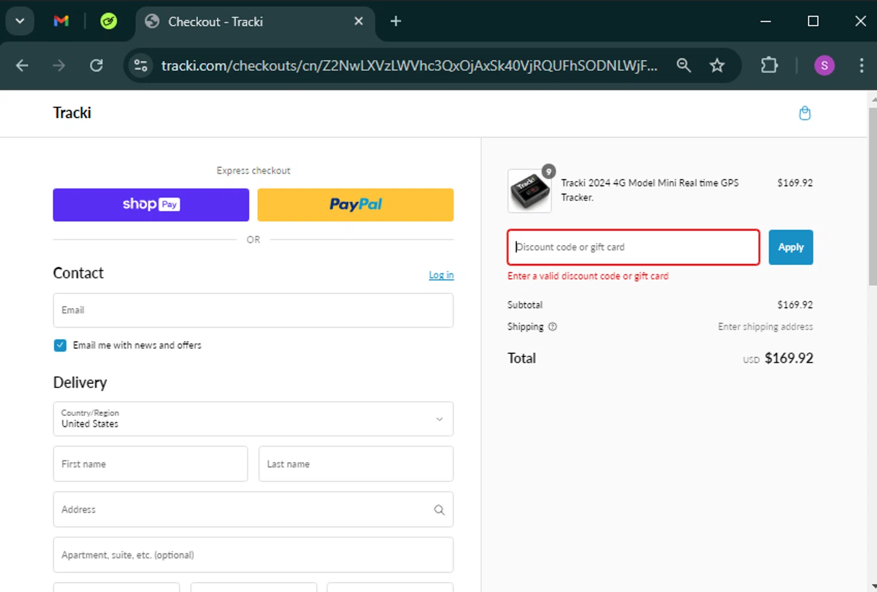View site information icon in address bar
This screenshot has width=877, height=592.
141,66
